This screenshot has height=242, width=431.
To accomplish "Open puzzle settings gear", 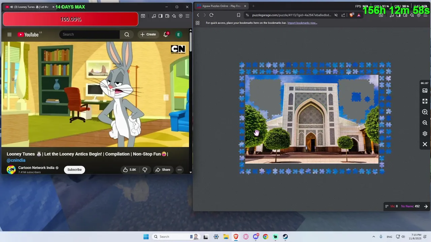I will [x=425, y=133].
